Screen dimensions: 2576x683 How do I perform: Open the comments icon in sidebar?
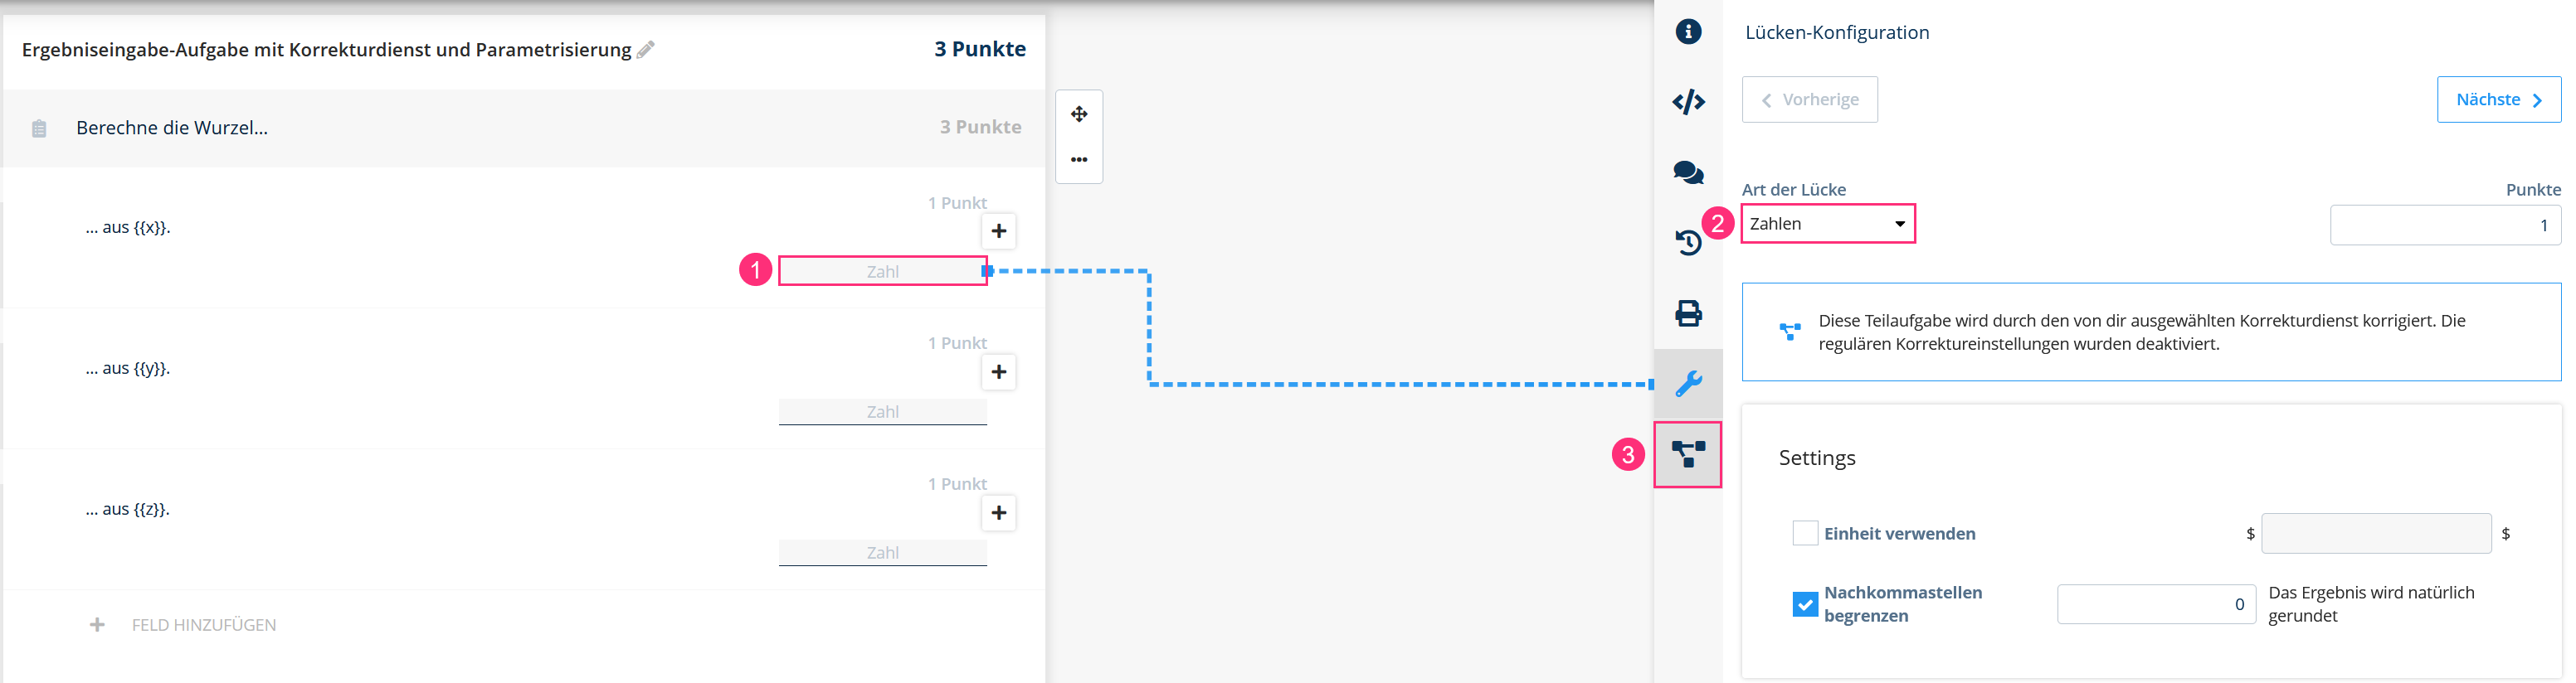[1688, 172]
